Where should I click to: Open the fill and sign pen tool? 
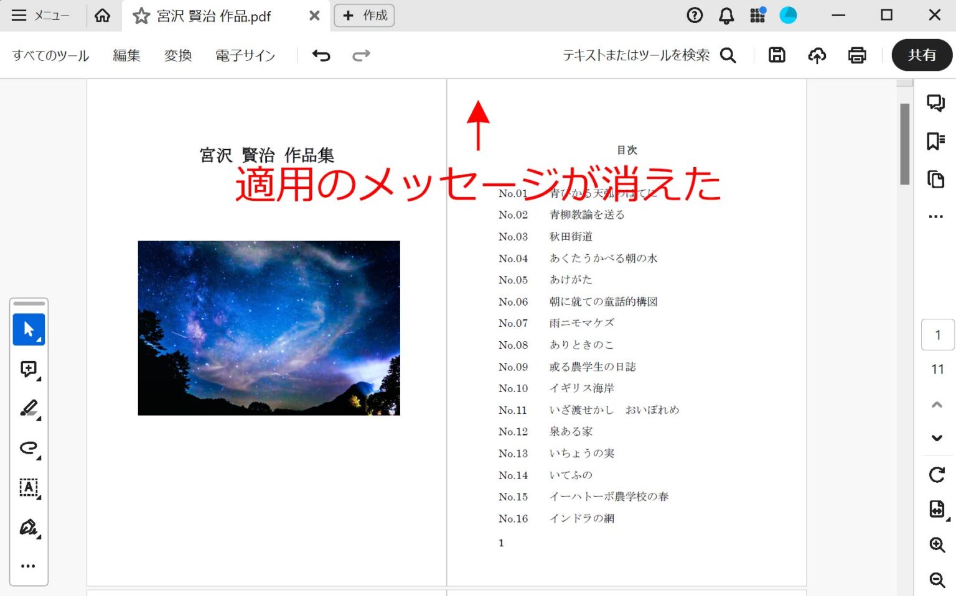(x=29, y=528)
